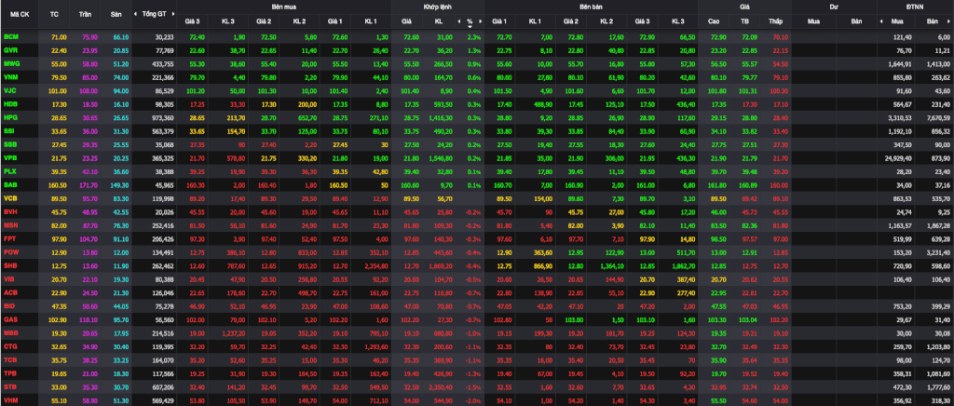Select the MBB ticker symbol

pos(10,332)
